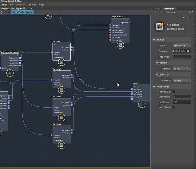Click the three-dot menu on assign_material node

click(127, 20)
